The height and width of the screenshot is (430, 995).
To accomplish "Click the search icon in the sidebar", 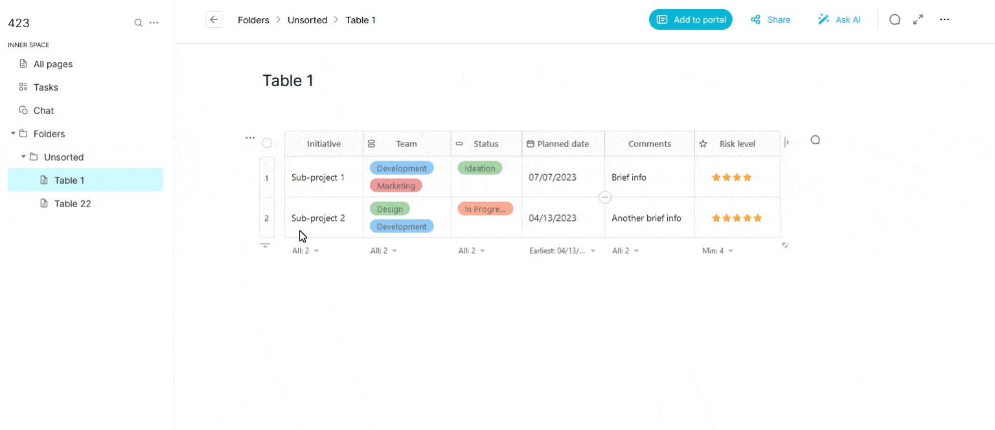I will pyautogui.click(x=138, y=22).
